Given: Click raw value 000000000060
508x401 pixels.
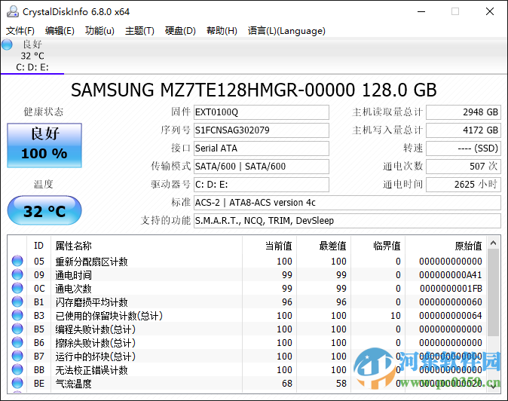Looking at the screenshot, I should click(450, 302).
